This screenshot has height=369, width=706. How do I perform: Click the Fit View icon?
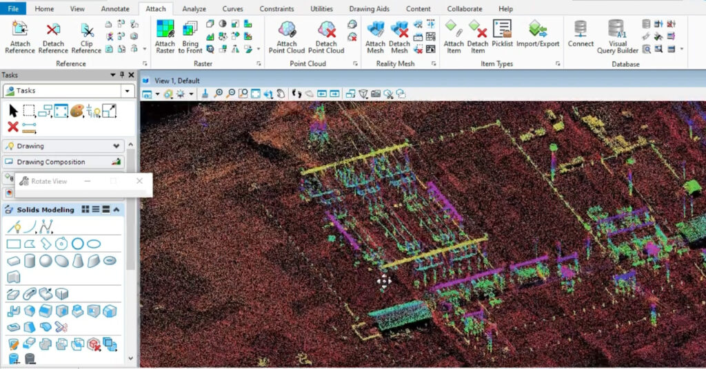coord(256,94)
